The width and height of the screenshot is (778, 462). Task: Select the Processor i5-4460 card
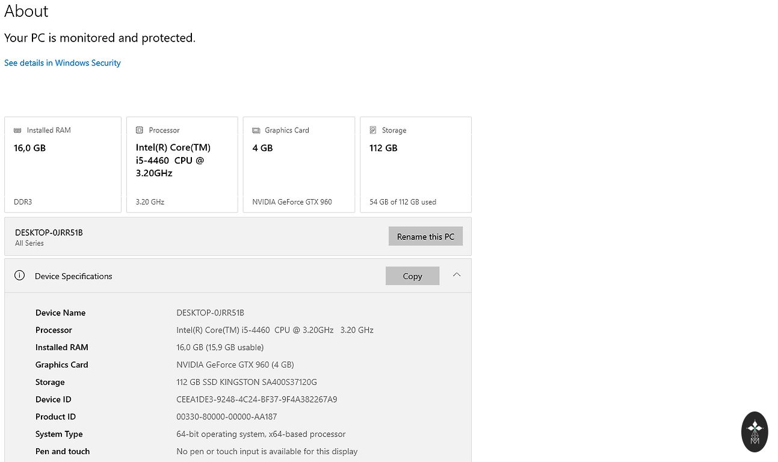(182, 165)
